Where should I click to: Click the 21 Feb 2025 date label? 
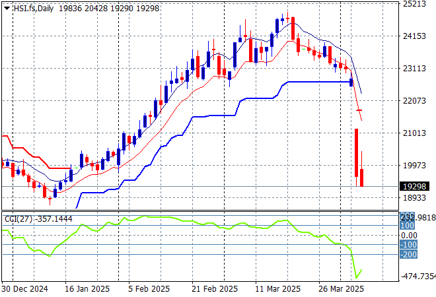(x=215, y=289)
